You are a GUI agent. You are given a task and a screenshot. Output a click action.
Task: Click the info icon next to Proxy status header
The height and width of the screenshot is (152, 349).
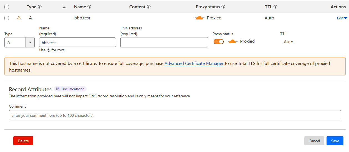(x=223, y=7)
